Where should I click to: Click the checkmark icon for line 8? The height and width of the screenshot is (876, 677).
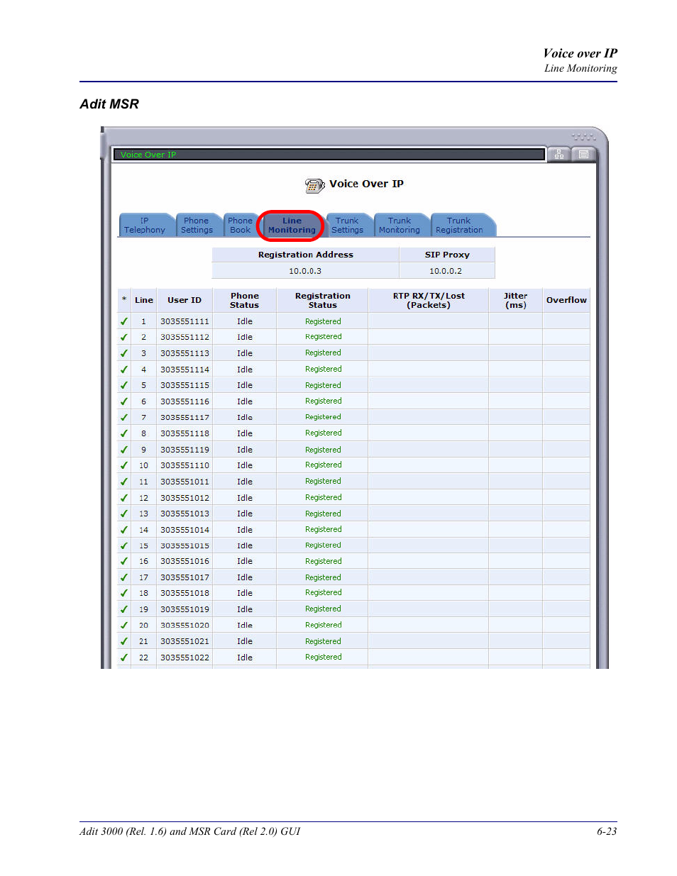point(124,433)
